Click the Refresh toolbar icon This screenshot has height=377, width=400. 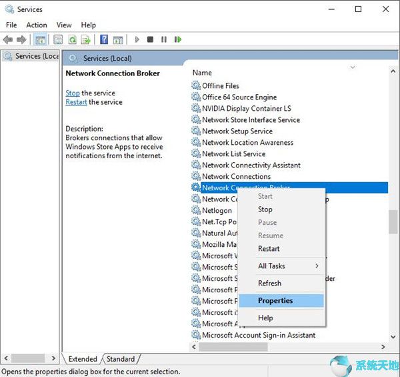point(71,40)
